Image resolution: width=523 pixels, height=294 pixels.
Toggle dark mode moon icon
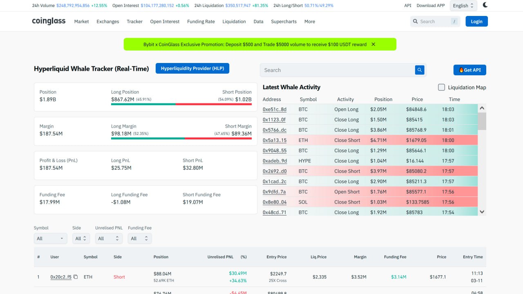point(485,5)
